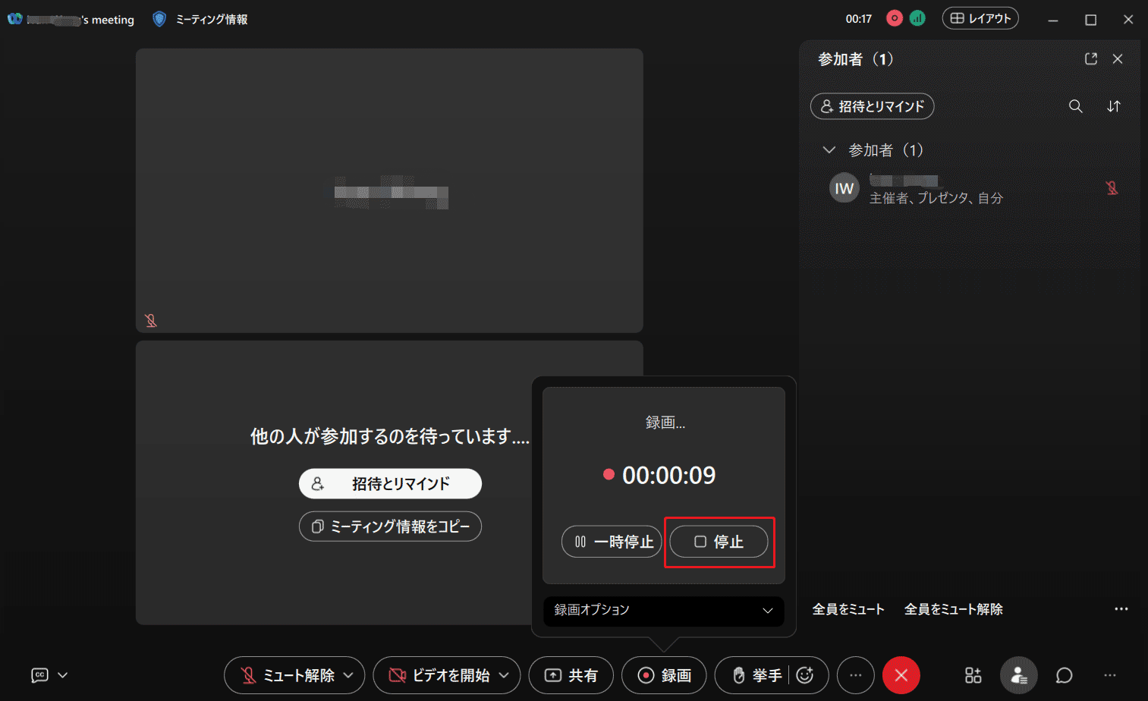Pause recording with 一時停止 button
Screen dimensions: 1148x701
[612, 542]
